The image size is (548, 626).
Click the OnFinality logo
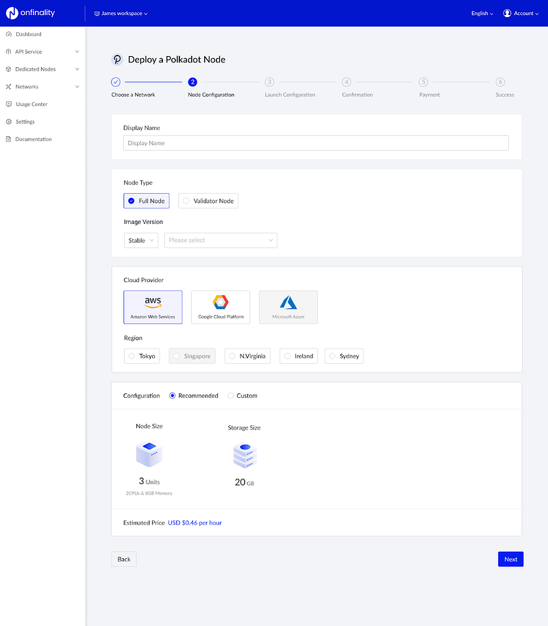pyautogui.click(x=30, y=13)
